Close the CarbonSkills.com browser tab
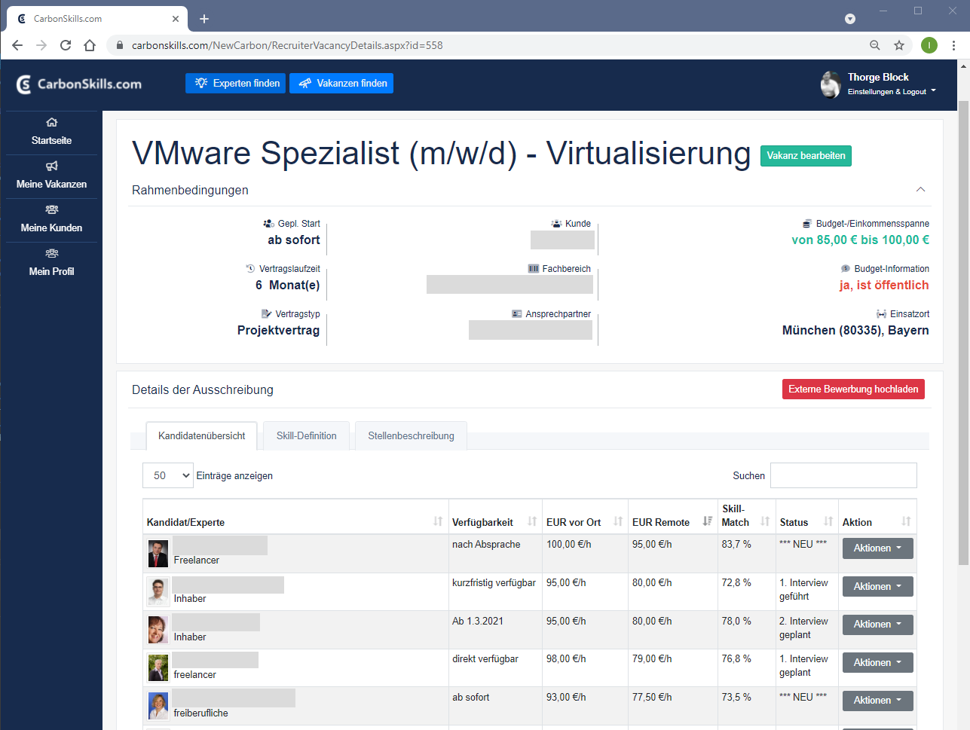This screenshot has height=730, width=970. coord(176,19)
